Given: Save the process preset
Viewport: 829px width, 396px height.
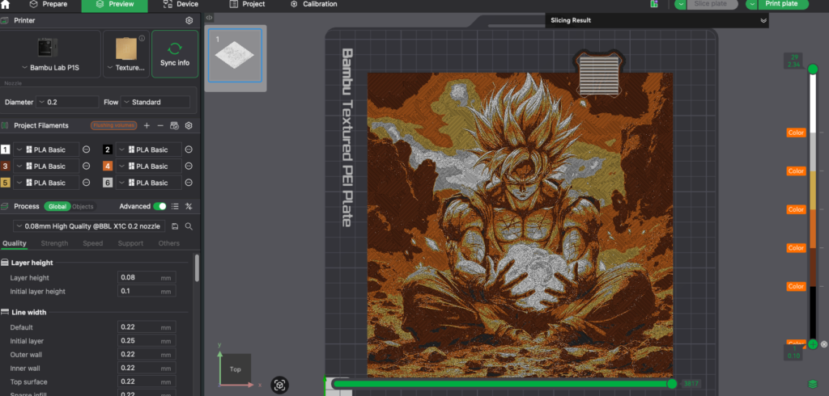Looking at the screenshot, I should [176, 227].
